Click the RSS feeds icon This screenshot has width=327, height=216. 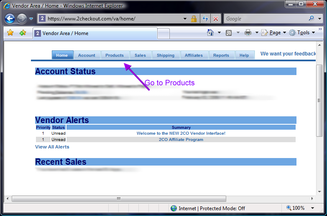point(229,33)
